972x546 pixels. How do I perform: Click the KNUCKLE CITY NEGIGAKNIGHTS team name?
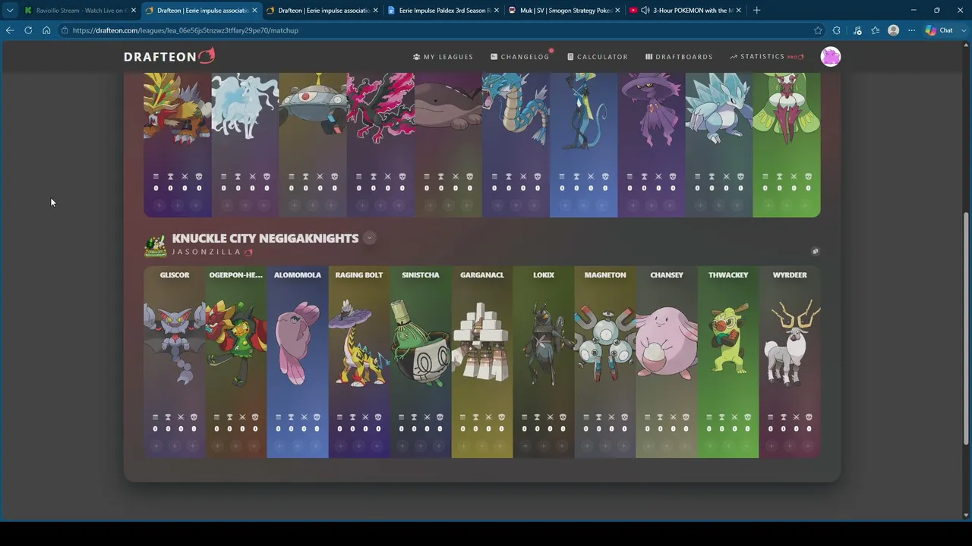point(265,238)
